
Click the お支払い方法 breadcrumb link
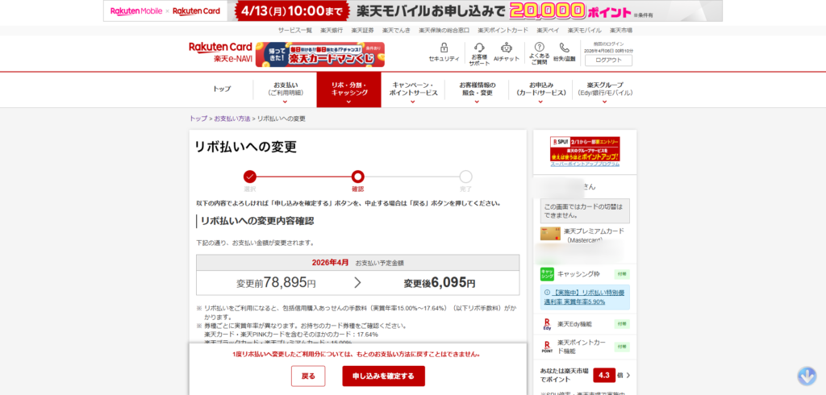click(232, 118)
